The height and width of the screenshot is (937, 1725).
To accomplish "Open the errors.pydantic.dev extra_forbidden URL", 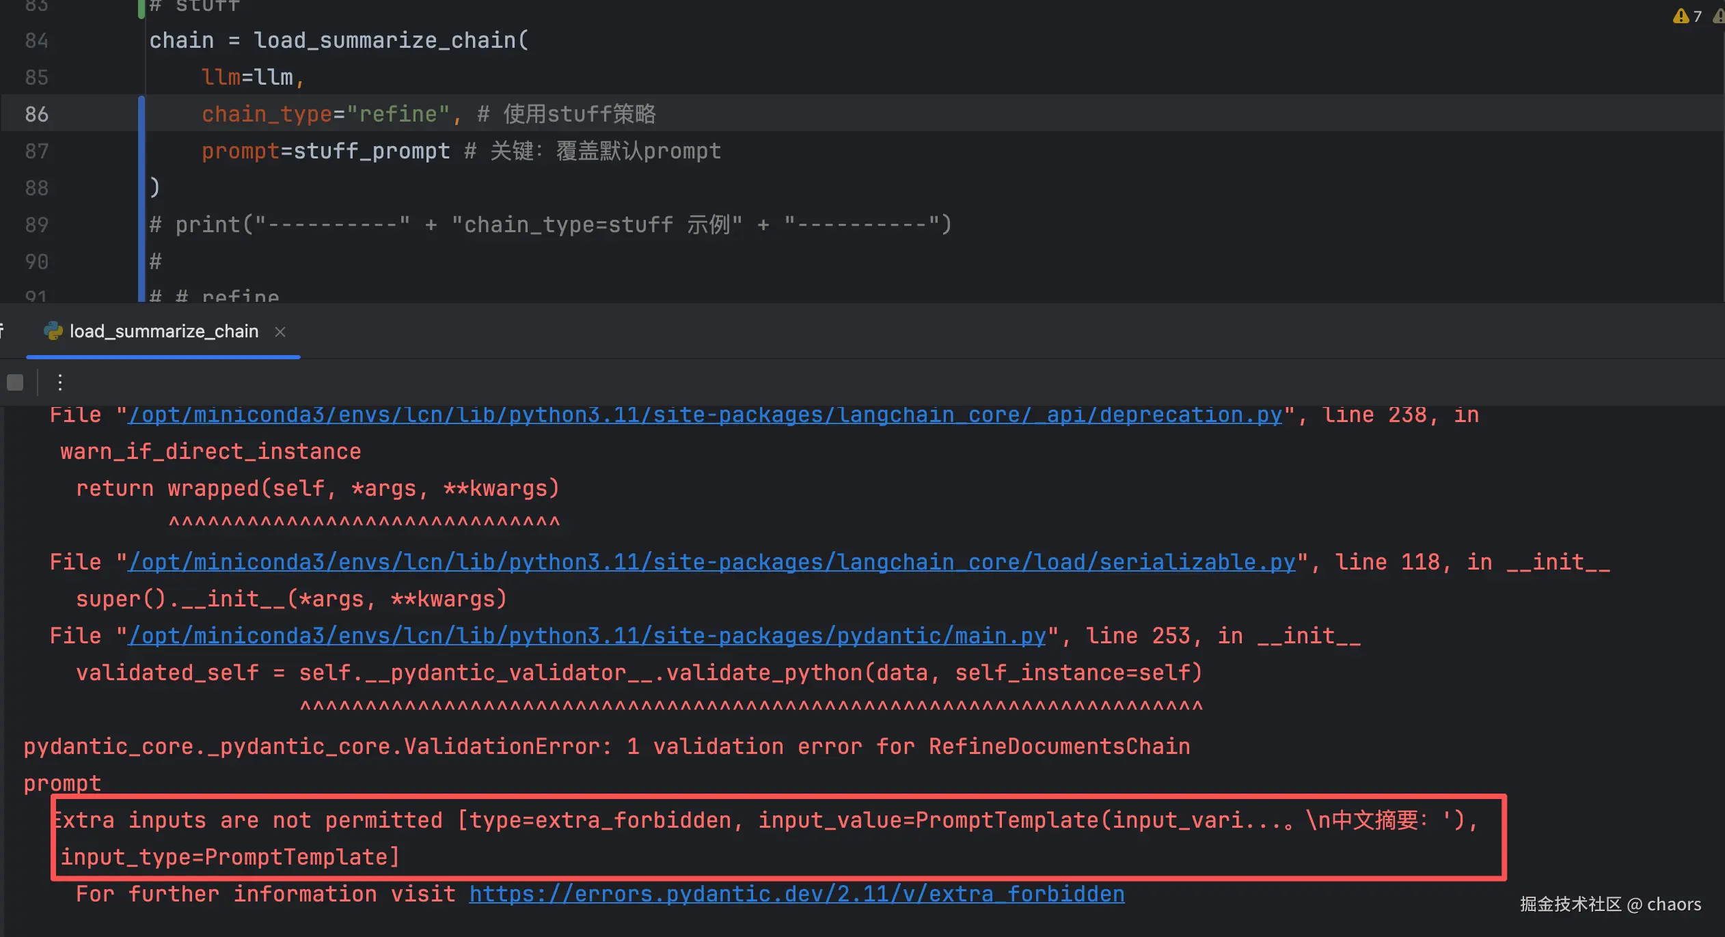I will pyautogui.click(x=796, y=894).
